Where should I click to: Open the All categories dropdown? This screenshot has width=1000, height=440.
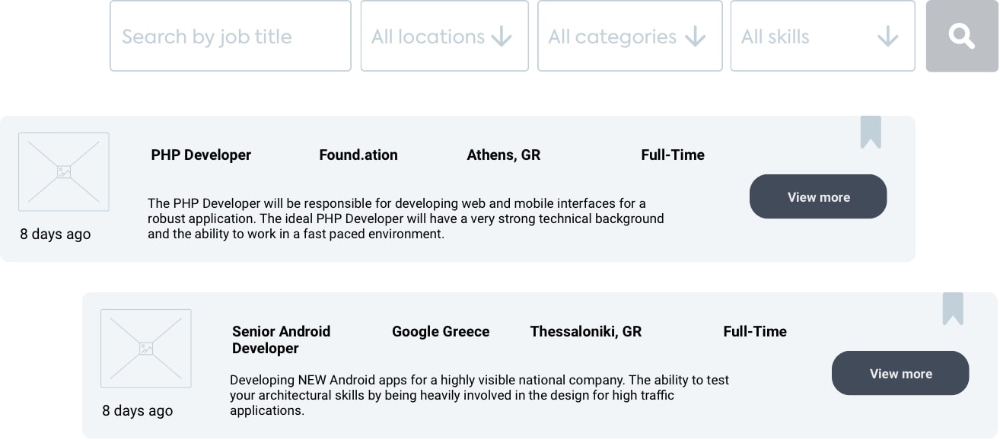(x=630, y=36)
